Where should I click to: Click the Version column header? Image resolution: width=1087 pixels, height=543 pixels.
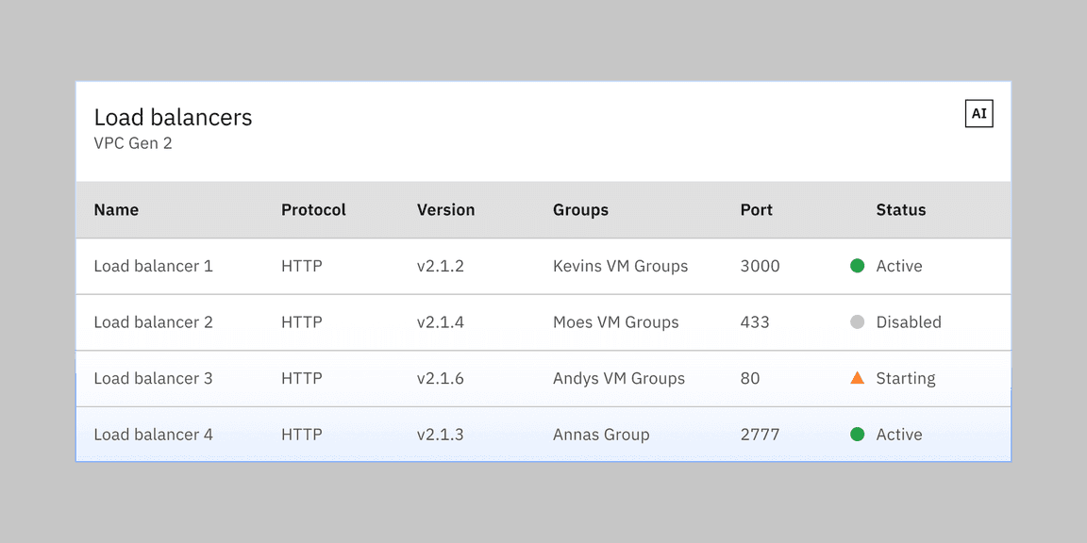tap(445, 210)
